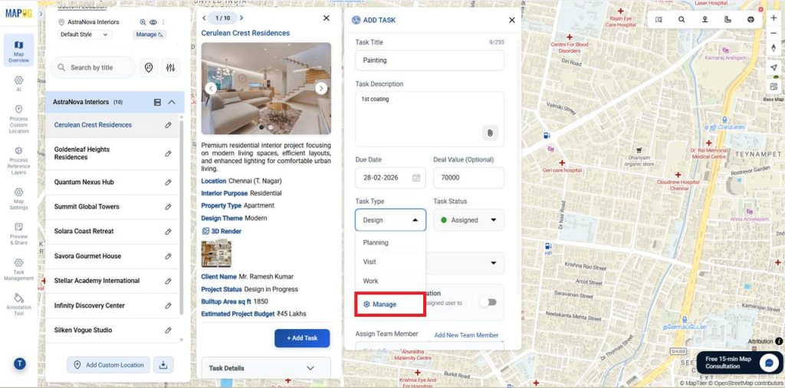Image resolution: width=785 pixels, height=388 pixels.
Task: Collapse the AstraNova Interiors list
Action: (x=172, y=102)
